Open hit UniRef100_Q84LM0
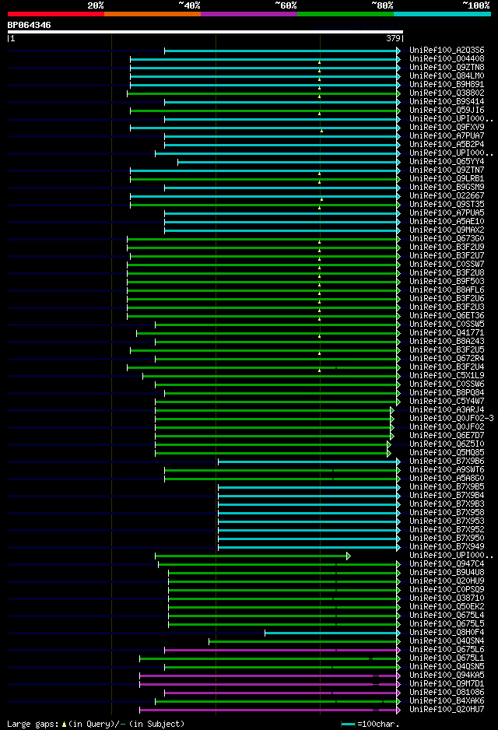This screenshot has width=498, height=730. pyautogui.click(x=447, y=76)
